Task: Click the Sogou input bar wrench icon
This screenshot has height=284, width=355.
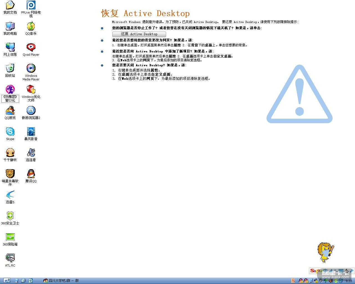Action: 351,271
